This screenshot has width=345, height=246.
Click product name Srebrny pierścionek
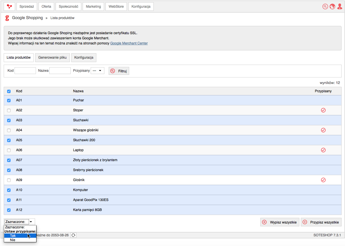point(88,170)
